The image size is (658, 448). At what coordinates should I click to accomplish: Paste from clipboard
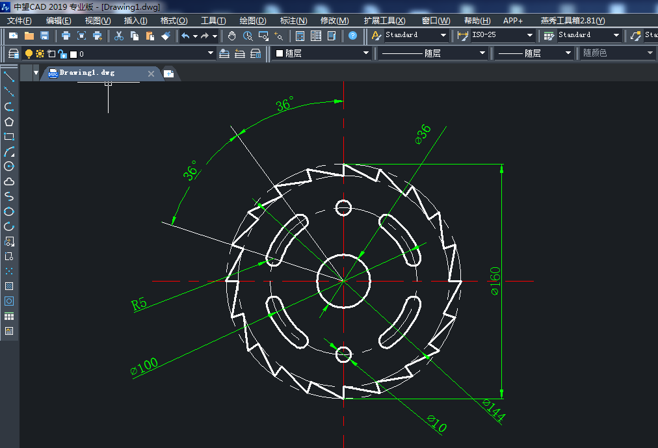tap(150, 36)
